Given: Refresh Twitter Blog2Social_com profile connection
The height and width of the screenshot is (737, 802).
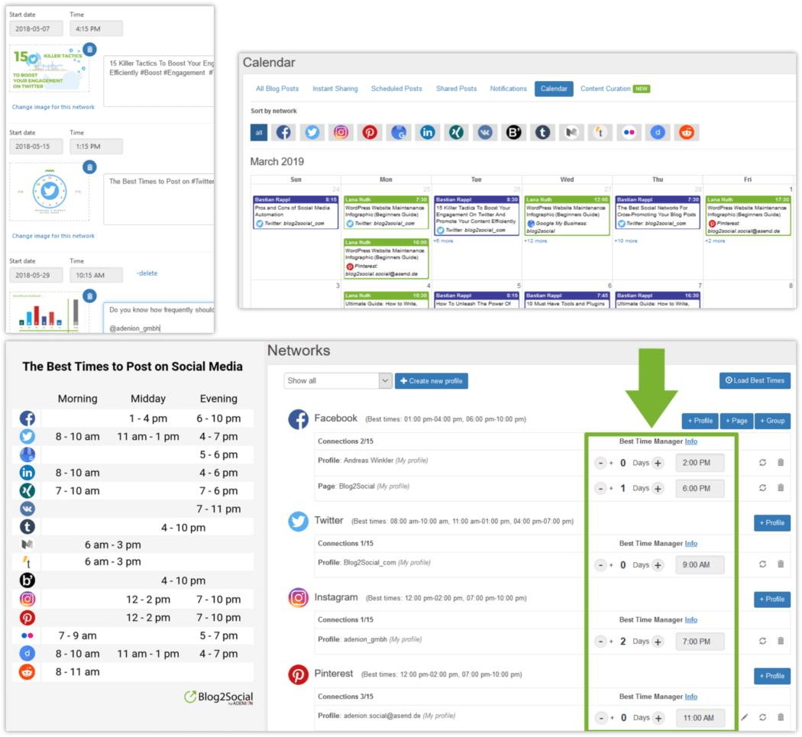Looking at the screenshot, I should [x=762, y=564].
